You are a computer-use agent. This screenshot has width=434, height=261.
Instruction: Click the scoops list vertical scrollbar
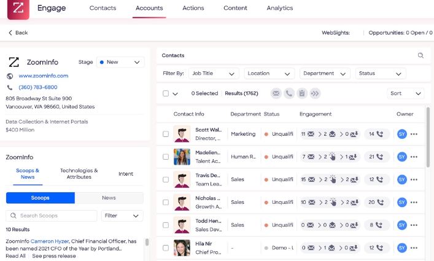coord(147,242)
